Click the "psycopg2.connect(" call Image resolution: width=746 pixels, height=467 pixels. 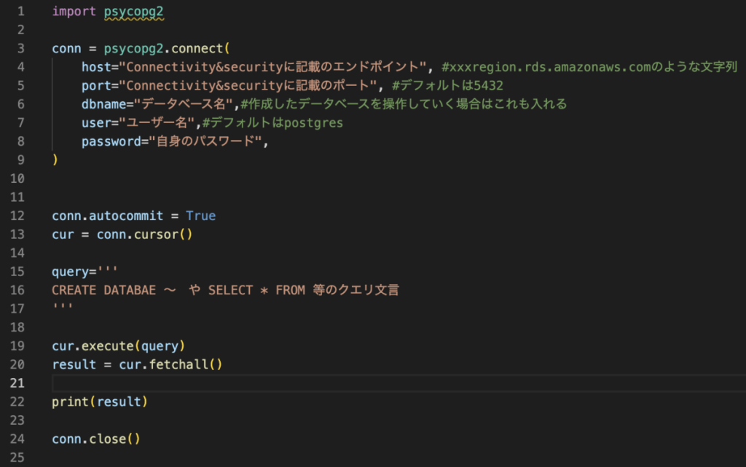pyautogui.click(x=167, y=49)
